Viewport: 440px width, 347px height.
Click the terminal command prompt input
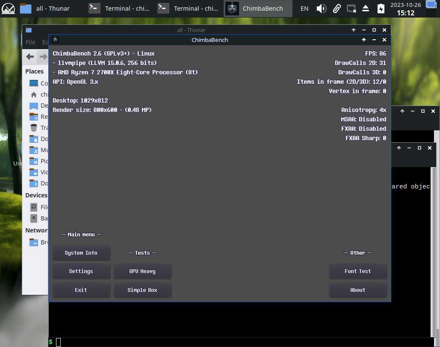point(58,342)
